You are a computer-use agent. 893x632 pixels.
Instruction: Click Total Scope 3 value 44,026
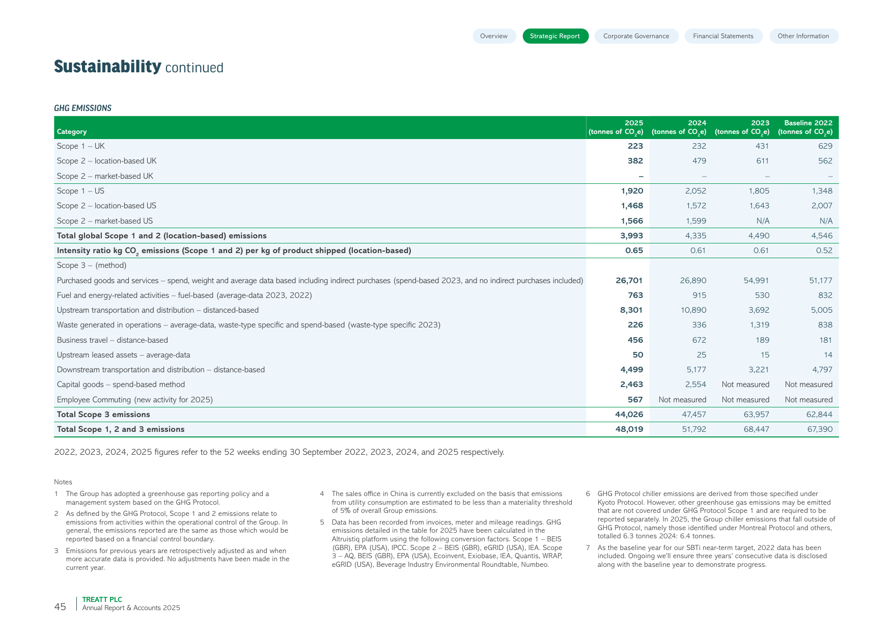pyautogui.click(x=629, y=415)
